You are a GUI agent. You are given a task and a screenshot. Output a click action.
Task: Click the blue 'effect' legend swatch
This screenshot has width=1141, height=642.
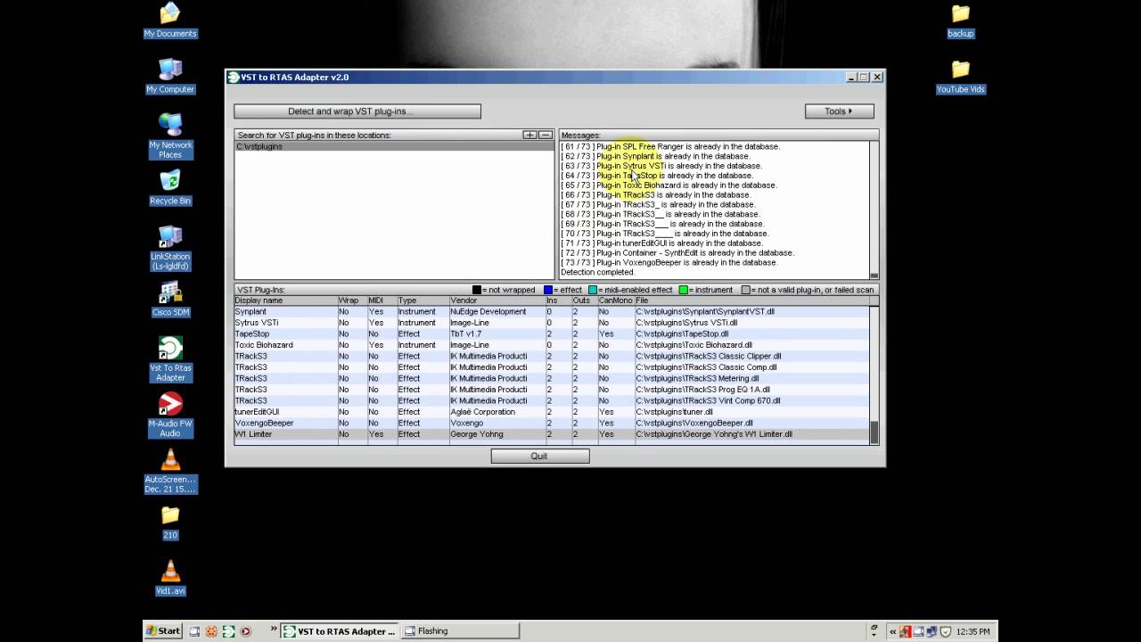(x=548, y=290)
